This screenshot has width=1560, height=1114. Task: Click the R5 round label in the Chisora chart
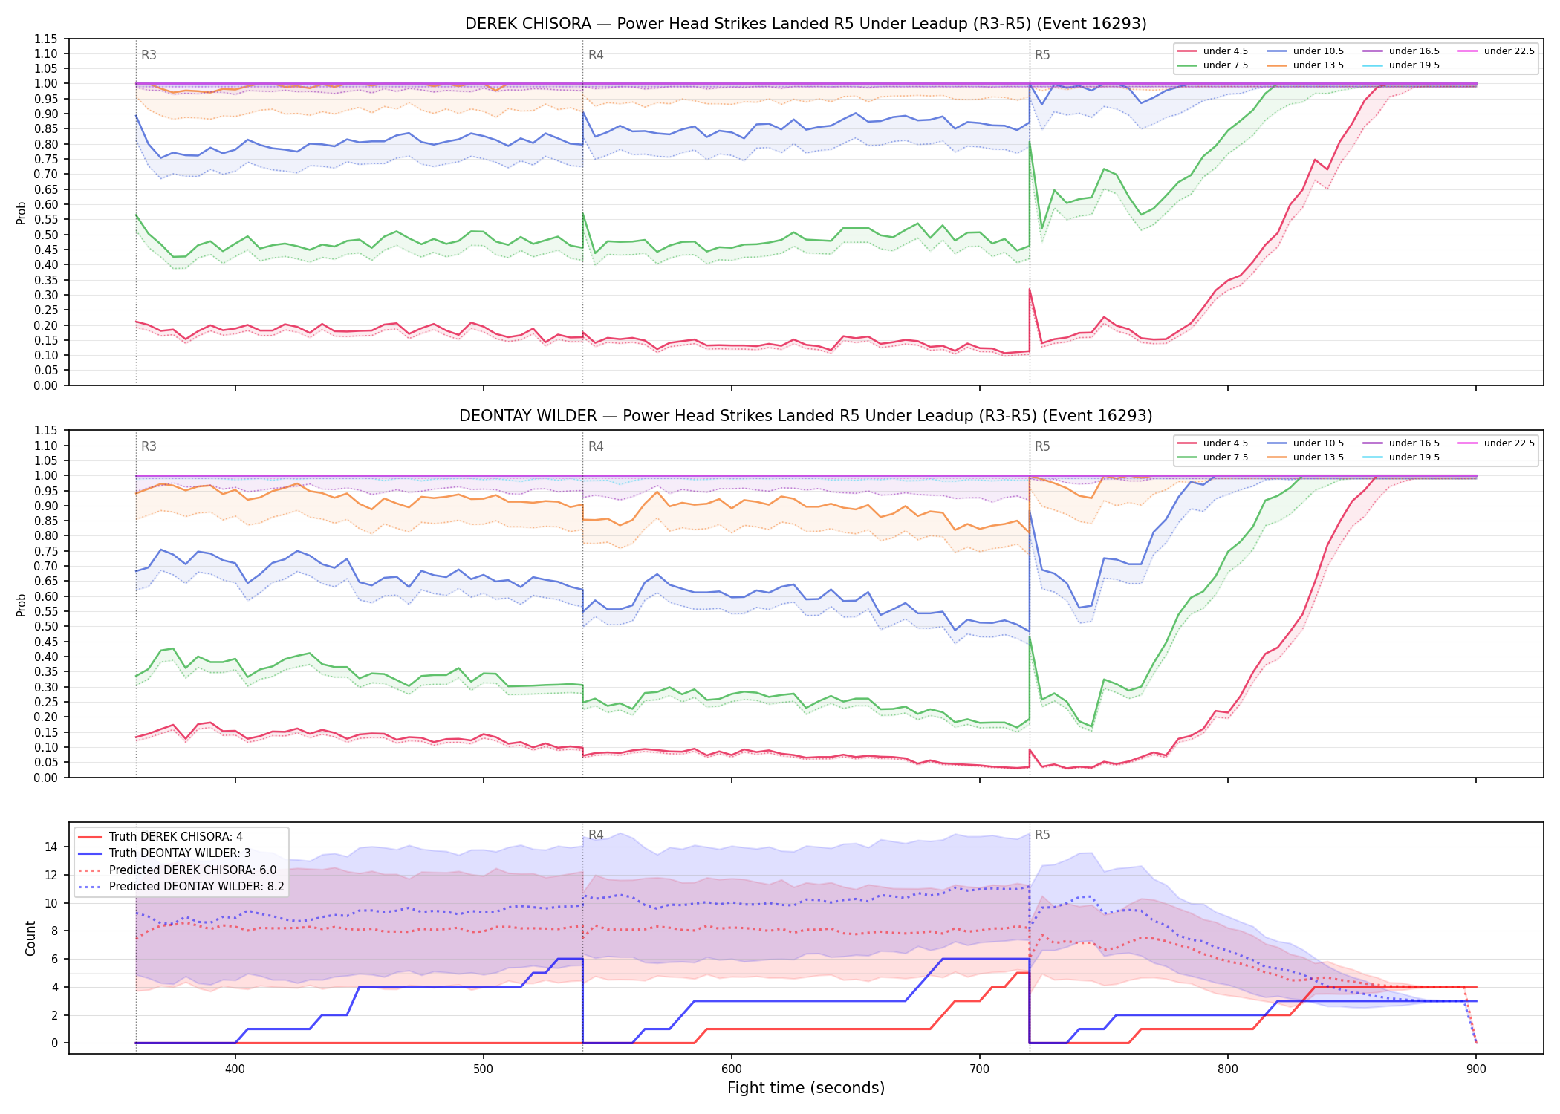pyautogui.click(x=1042, y=55)
